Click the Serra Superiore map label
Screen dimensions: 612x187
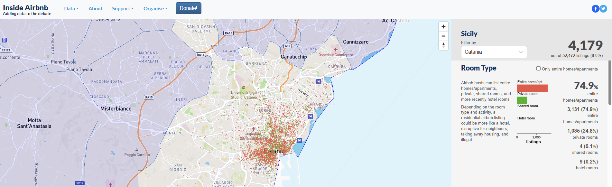point(160,76)
